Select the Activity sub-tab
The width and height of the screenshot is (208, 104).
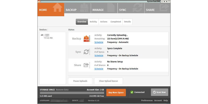click(x=93, y=22)
